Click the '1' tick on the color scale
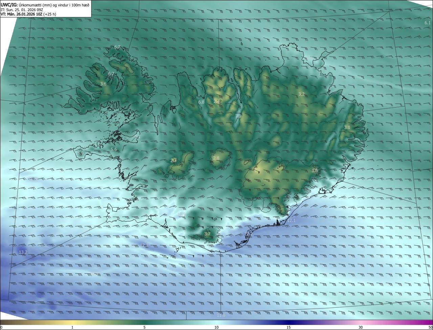The image size is (433, 330). pyautogui.click(x=72, y=327)
